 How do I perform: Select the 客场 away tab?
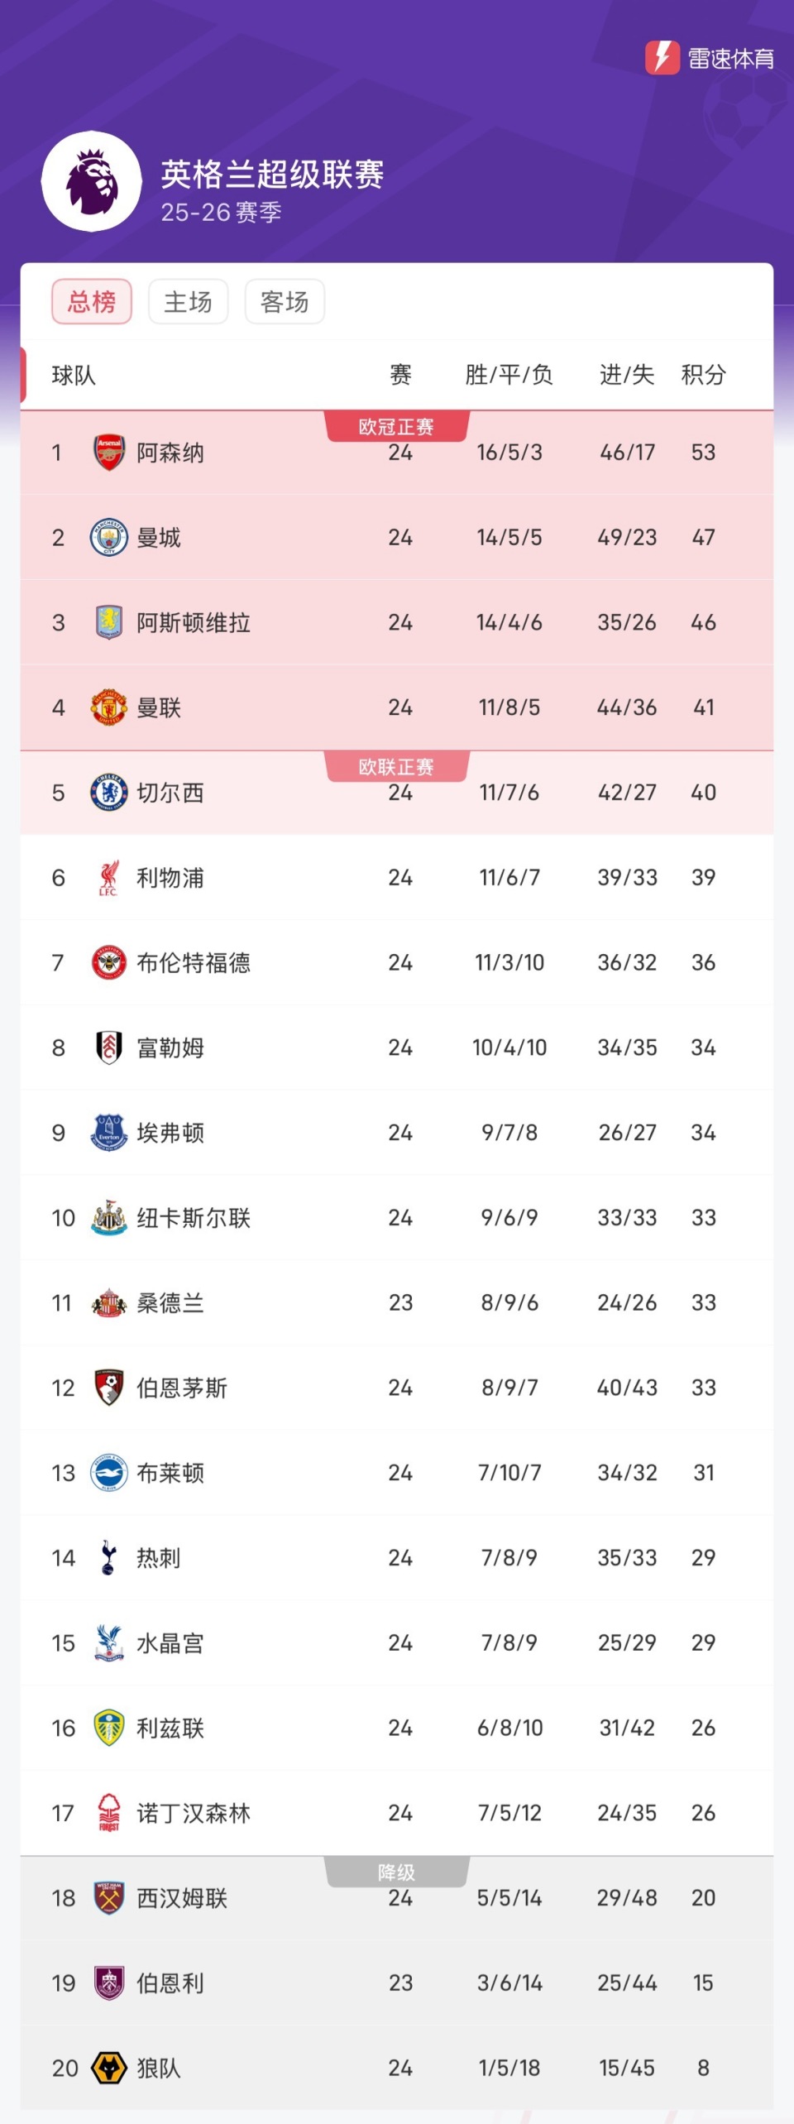[285, 302]
